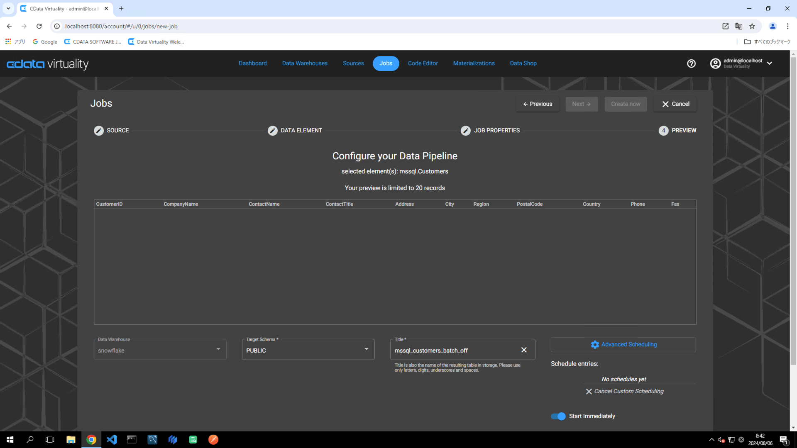Click the Advanced Scheduling gear icon
Viewport: 797px width, 448px height.
pos(595,345)
